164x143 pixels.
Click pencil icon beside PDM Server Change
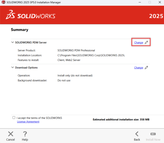coord(146,42)
